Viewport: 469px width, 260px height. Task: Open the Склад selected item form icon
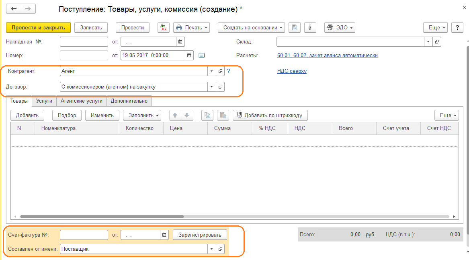437,41
